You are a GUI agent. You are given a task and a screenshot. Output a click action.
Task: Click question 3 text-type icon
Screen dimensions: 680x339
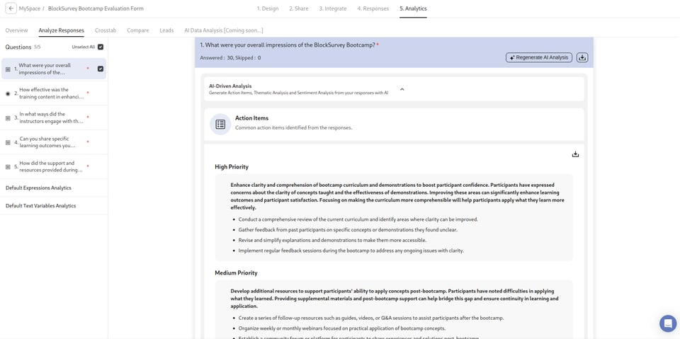point(8,118)
